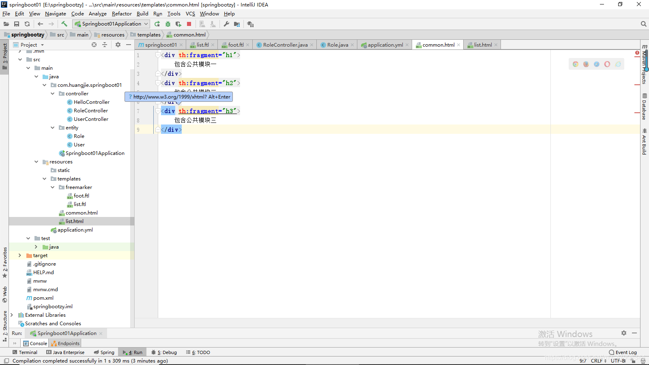Click the Synchronize refresh icon
Image resolution: width=649 pixels, height=365 pixels.
(27, 24)
